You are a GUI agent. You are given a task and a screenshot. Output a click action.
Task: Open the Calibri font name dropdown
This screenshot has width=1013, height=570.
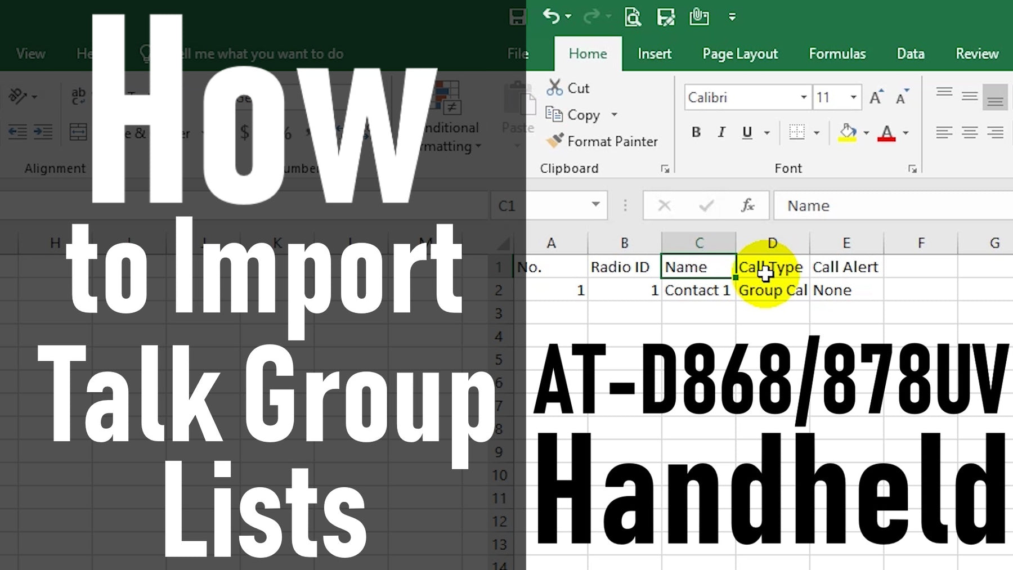coord(804,97)
